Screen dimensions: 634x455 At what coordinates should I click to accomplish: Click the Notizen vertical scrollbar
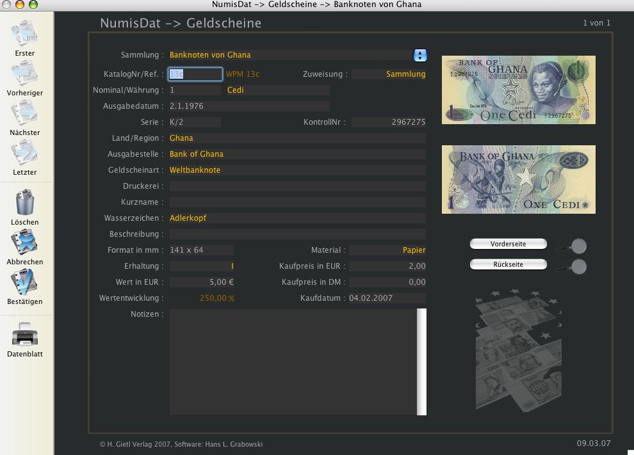click(422, 362)
